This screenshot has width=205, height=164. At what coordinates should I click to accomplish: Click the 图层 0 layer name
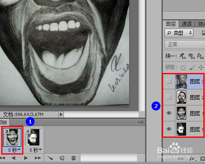[197, 130]
